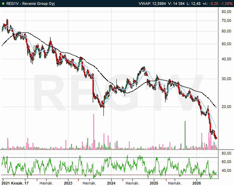Click the 2024 year label on time axis
The height and width of the screenshot is (186, 234).
[x=111, y=183]
